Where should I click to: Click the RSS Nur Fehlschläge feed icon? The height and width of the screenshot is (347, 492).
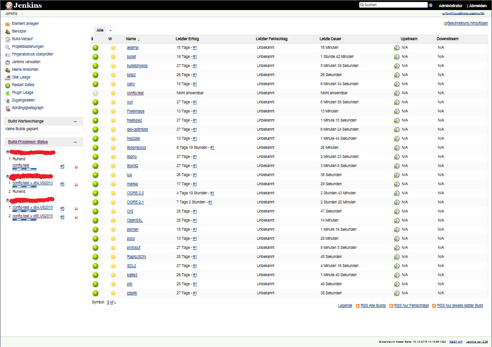point(391,306)
